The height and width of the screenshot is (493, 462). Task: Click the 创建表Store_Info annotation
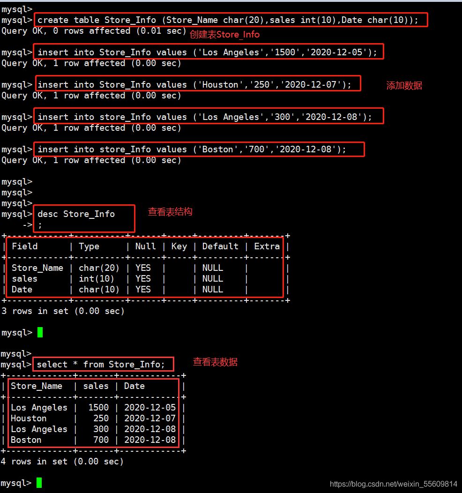[224, 34]
